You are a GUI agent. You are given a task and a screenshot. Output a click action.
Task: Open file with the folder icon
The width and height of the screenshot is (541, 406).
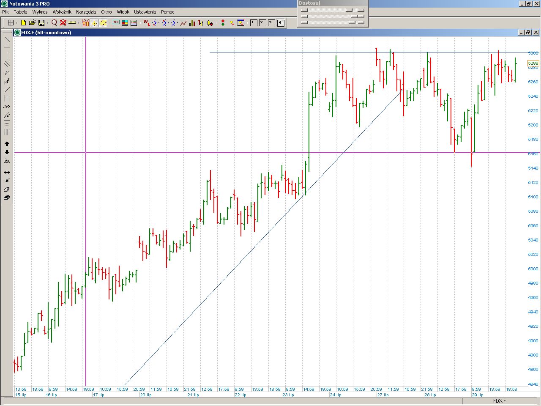32,23
